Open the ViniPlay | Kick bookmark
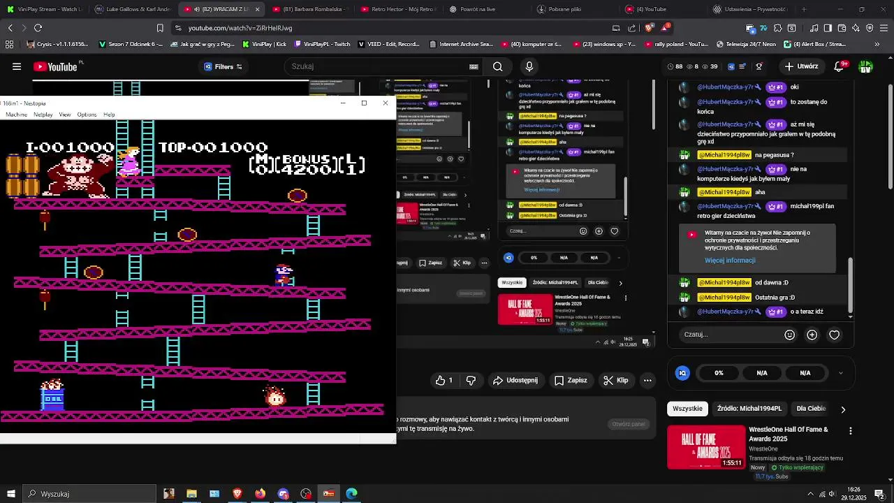 click(x=264, y=44)
